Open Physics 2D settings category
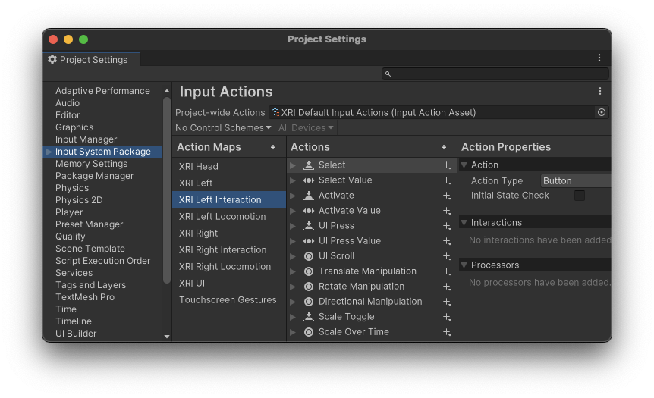 [x=79, y=200]
